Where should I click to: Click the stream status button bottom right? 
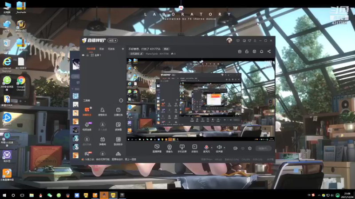pyautogui.click(x=264, y=148)
